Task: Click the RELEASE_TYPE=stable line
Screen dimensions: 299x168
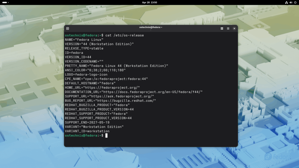Action: (x=84, y=48)
